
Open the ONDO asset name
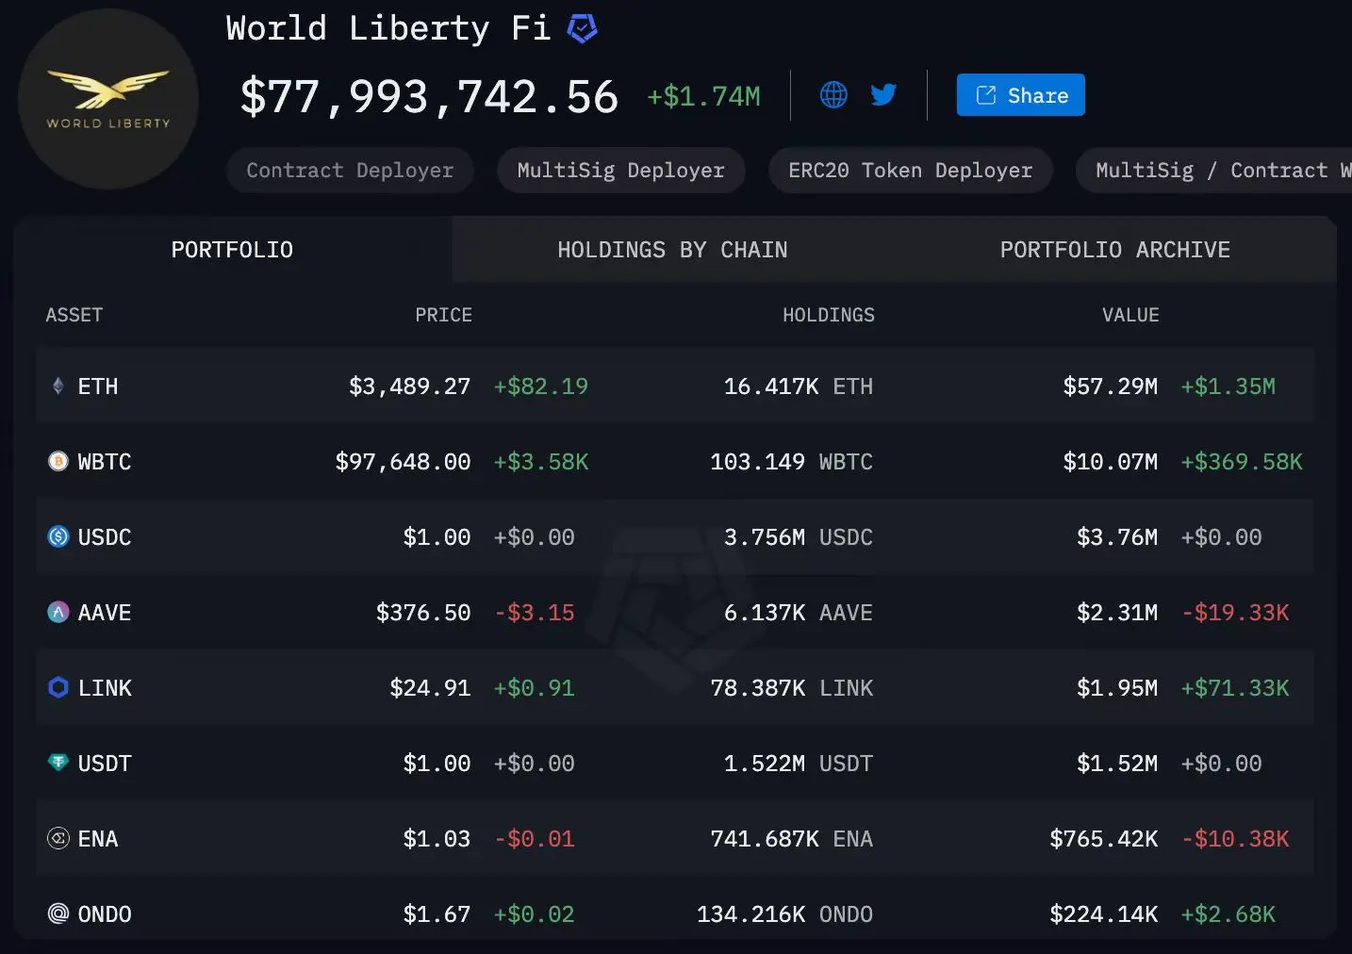(x=105, y=914)
